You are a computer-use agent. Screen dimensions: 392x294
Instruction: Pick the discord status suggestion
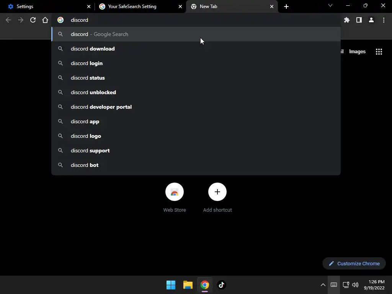[x=196, y=78]
